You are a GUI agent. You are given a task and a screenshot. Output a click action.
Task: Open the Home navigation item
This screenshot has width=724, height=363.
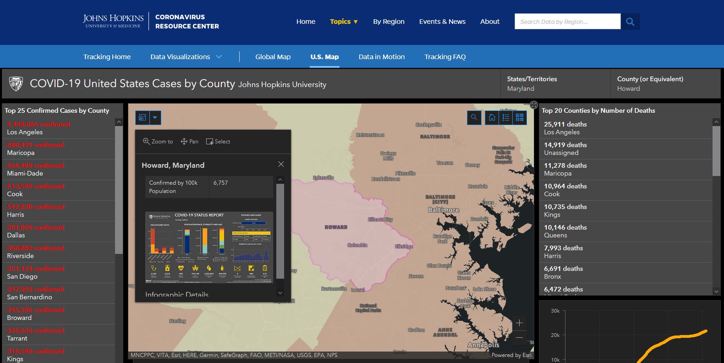(x=306, y=22)
